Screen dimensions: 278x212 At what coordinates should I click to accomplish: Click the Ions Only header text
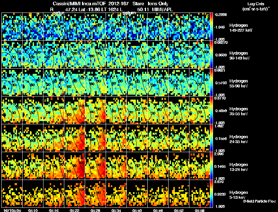click(158, 4)
